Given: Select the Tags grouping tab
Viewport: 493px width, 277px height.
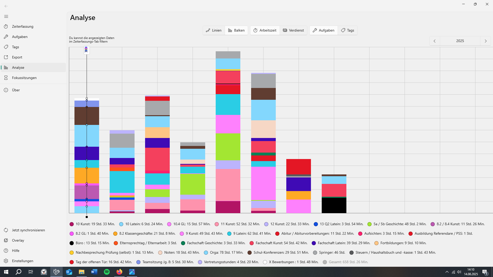Looking at the screenshot, I should click(347, 30).
